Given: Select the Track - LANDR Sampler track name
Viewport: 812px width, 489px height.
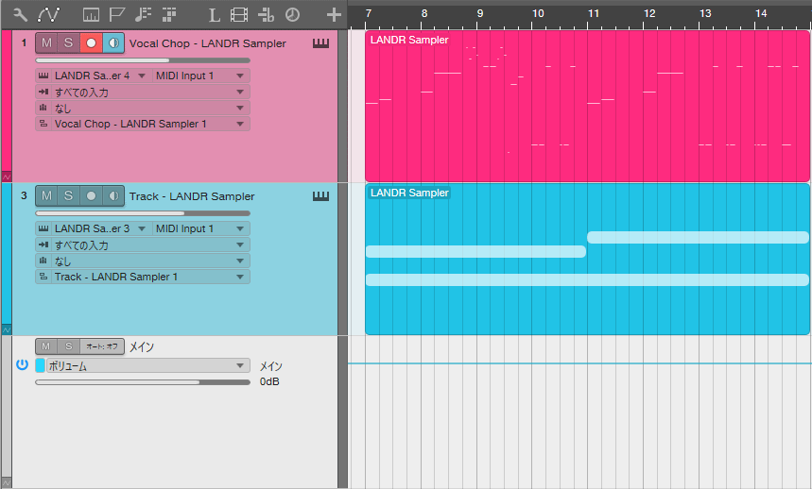Looking at the screenshot, I should click(192, 196).
